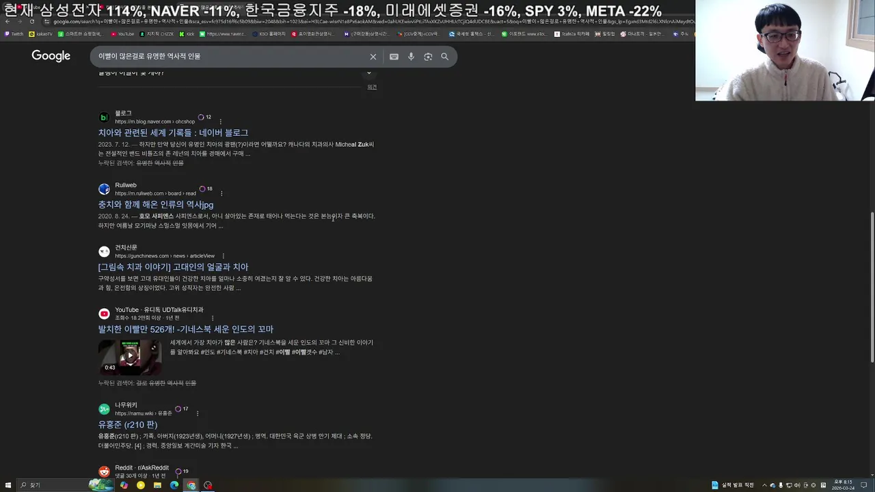The image size is (875, 492).
Task: Reload the page with the refresh button
Action: (x=31, y=21)
